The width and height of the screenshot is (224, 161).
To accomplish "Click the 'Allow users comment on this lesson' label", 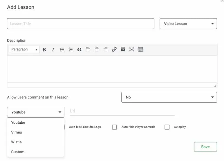I will (38, 97).
